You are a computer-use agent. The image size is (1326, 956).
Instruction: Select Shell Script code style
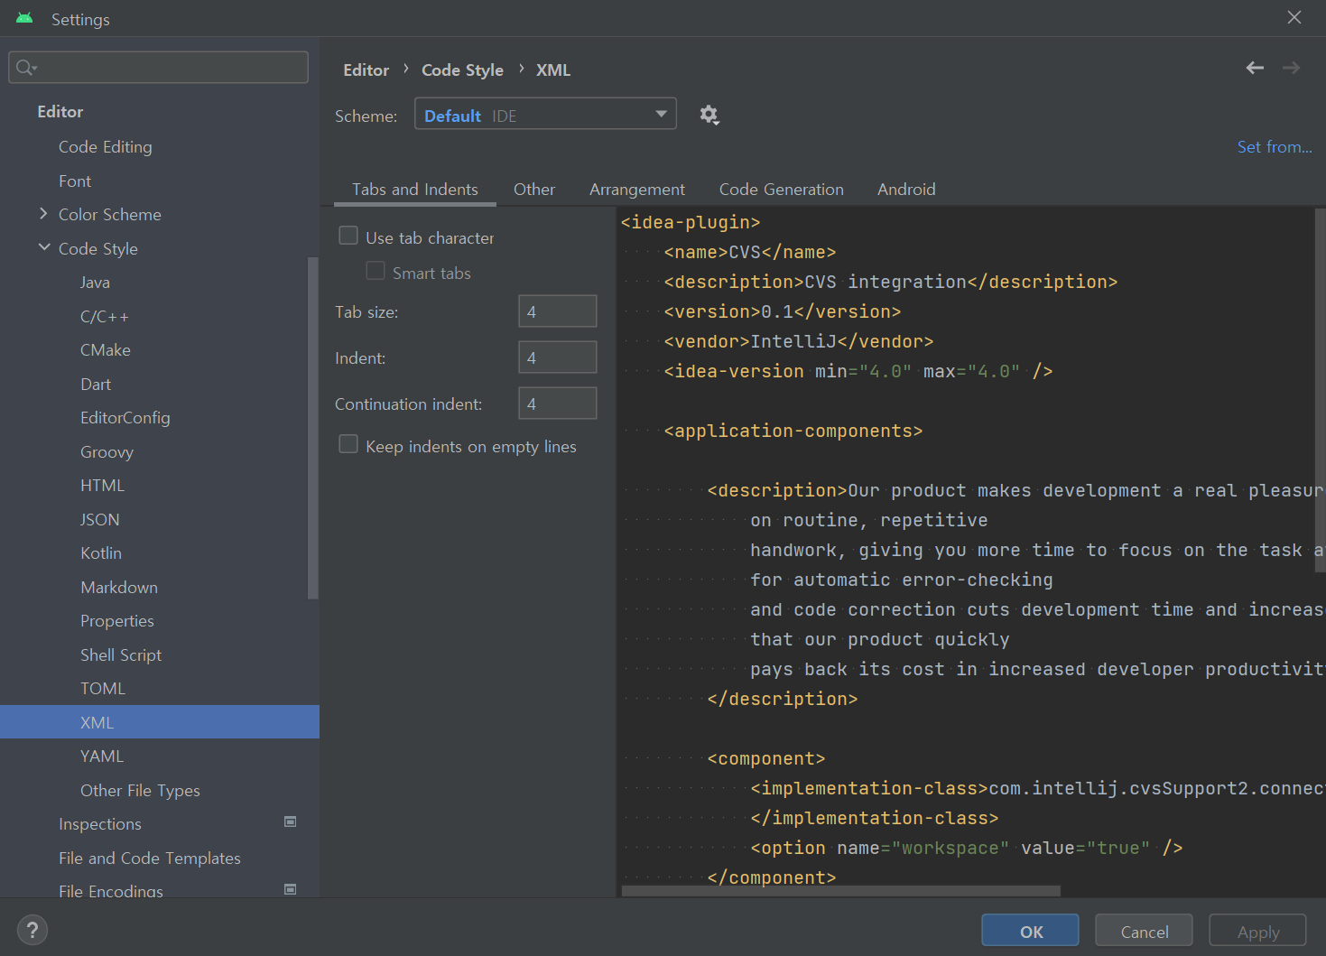pos(121,654)
